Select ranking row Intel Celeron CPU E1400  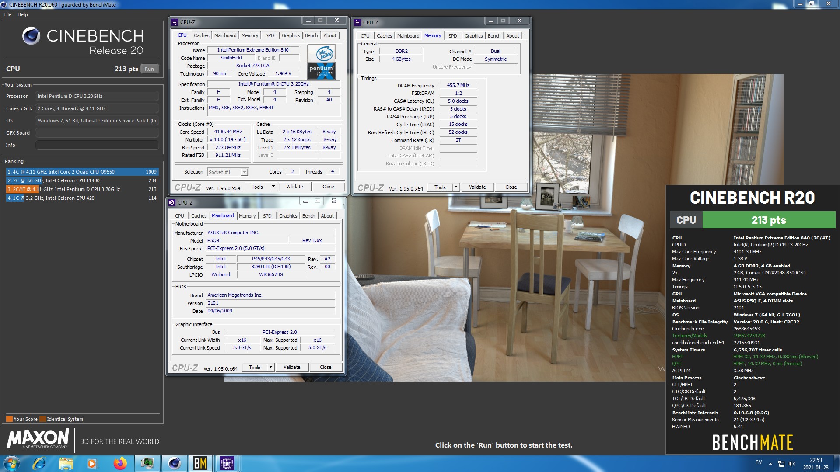pyautogui.click(x=82, y=180)
